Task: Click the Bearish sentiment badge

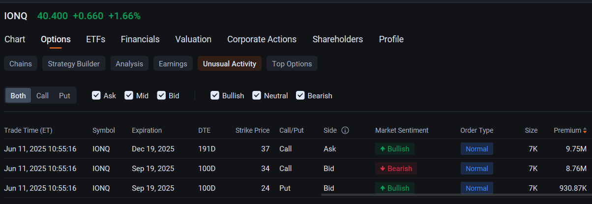Action: pyautogui.click(x=396, y=169)
